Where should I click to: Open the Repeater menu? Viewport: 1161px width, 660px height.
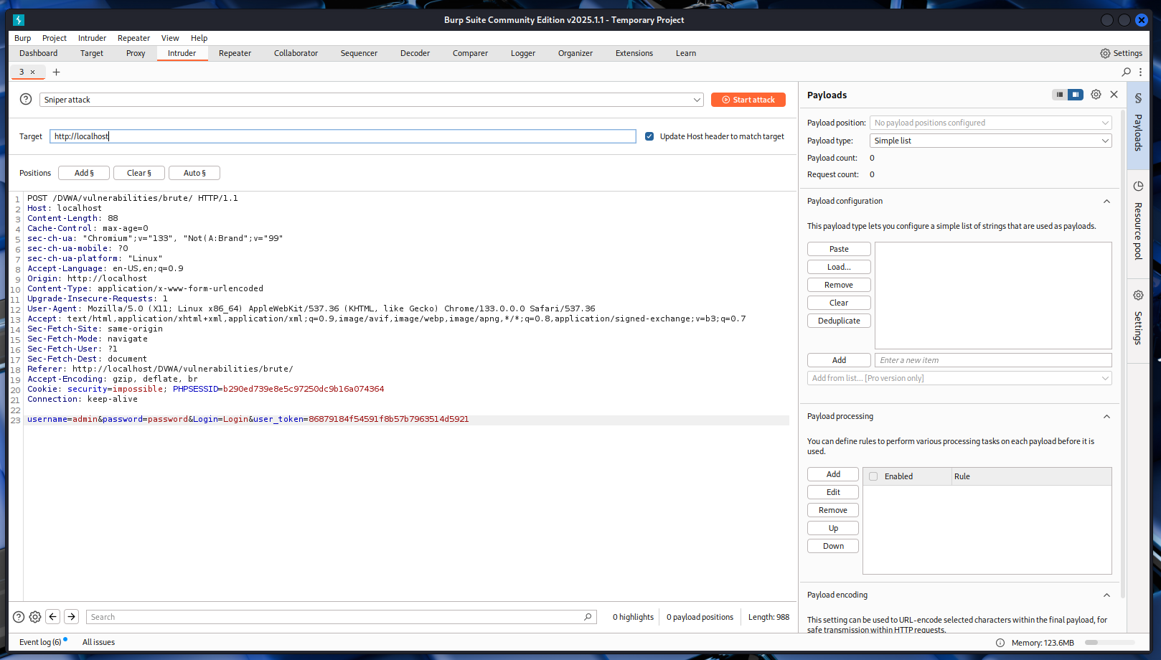pos(133,38)
